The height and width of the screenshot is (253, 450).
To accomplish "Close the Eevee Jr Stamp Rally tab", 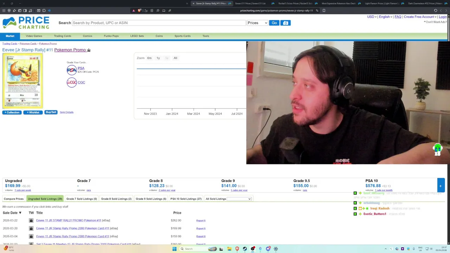I will tap(193, 4).
